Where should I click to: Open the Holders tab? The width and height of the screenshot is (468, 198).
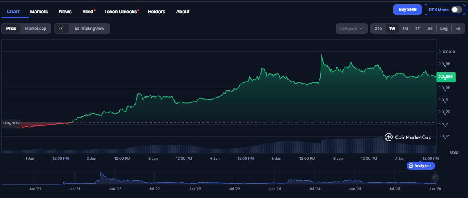point(156,12)
